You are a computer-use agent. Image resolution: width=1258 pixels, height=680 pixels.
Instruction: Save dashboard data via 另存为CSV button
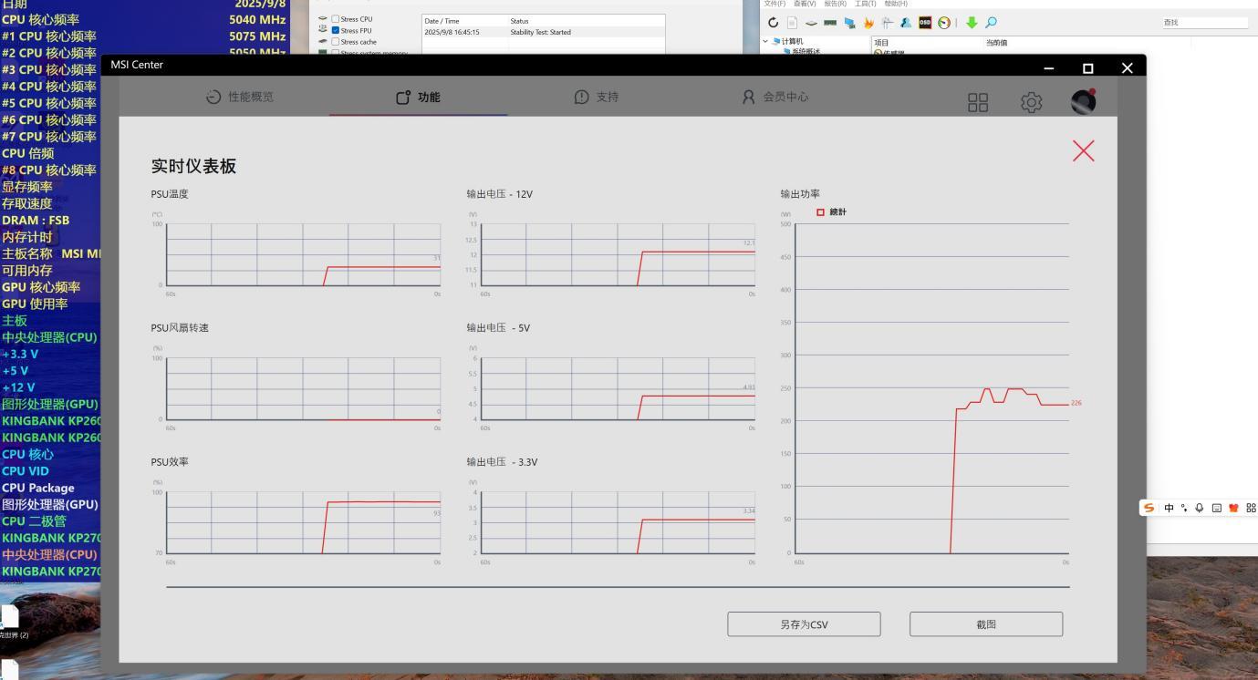(804, 624)
